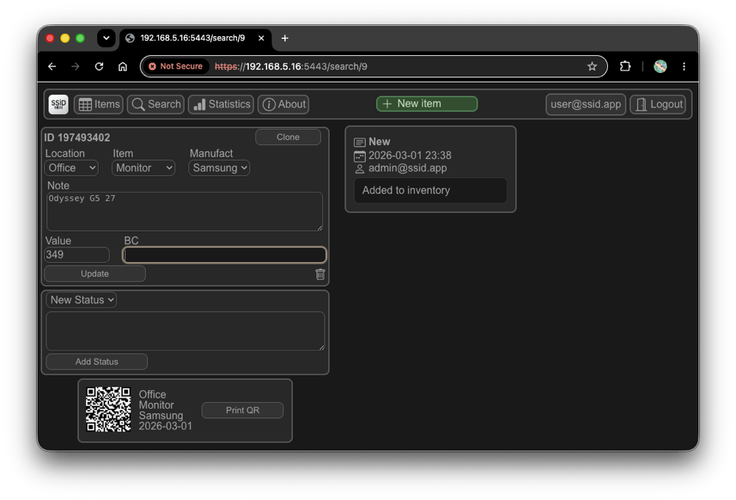This screenshot has height=500, width=736.
Task: Click the calendar icon beside the timestamp
Action: point(360,156)
